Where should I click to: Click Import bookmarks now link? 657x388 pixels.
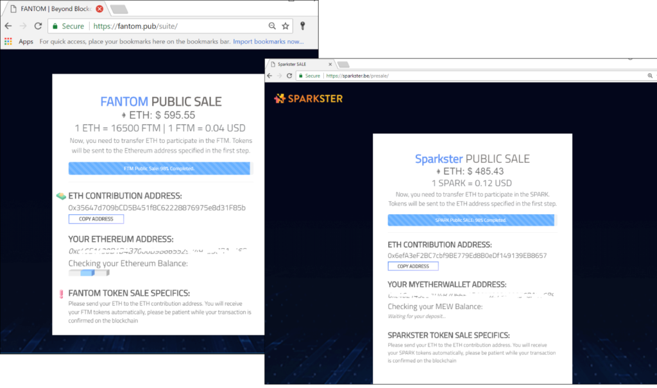coord(268,42)
